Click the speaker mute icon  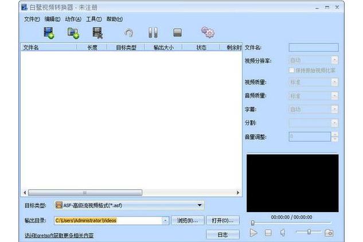283,232
